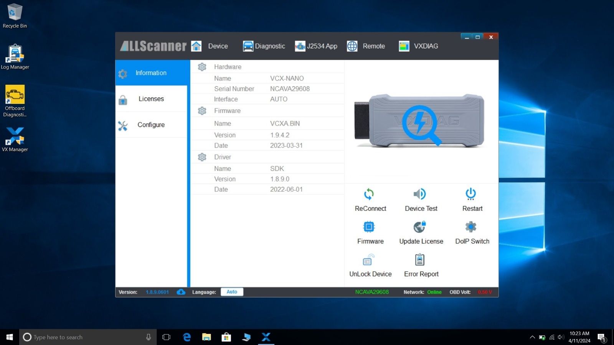The width and height of the screenshot is (614, 345).
Task: Click the Update License label
Action: point(421,242)
